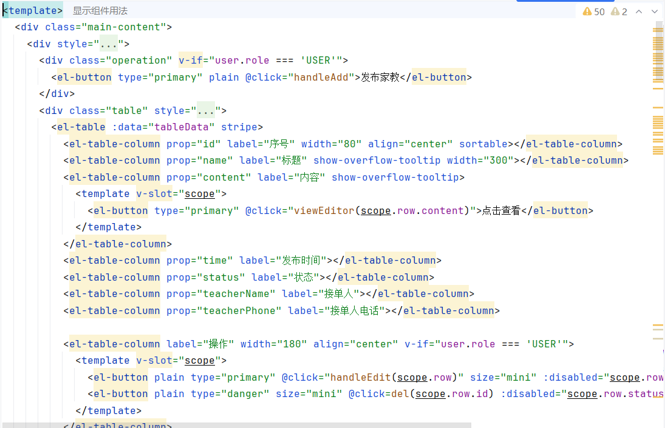Click the opening template tag
This screenshot has width=665, height=428.
coord(33,10)
